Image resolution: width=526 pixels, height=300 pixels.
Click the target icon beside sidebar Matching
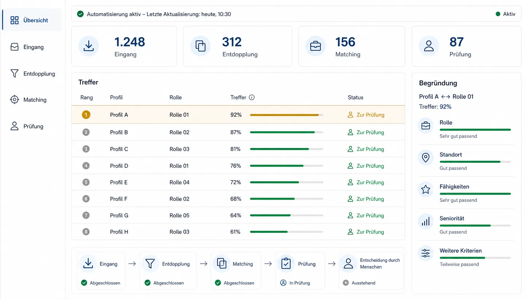pos(15,100)
